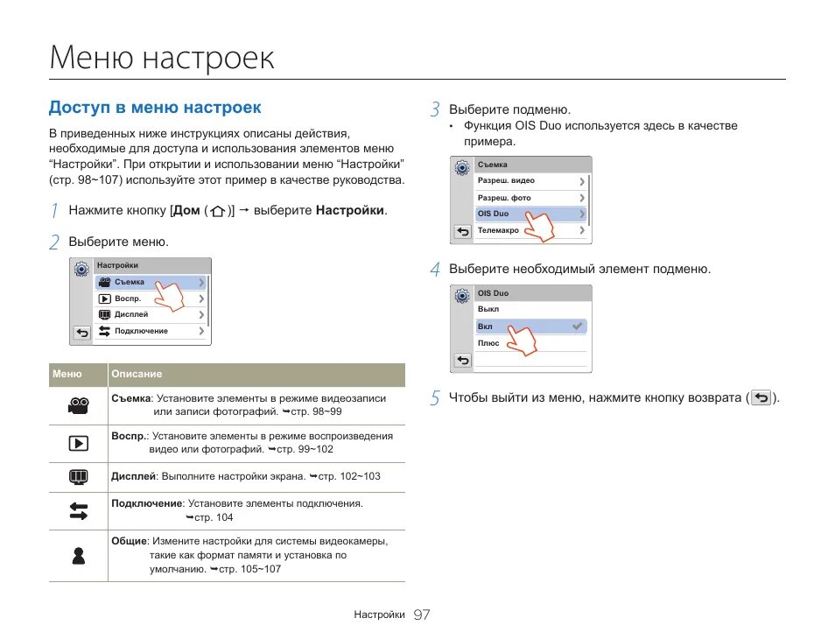Image resolution: width=835 pixels, height=639 pixels.
Task: Expand the Съемка row chevron in Настройки
Action: (x=201, y=282)
